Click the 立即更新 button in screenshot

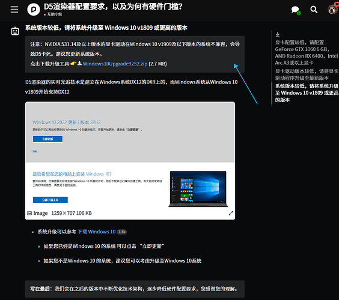(47, 139)
